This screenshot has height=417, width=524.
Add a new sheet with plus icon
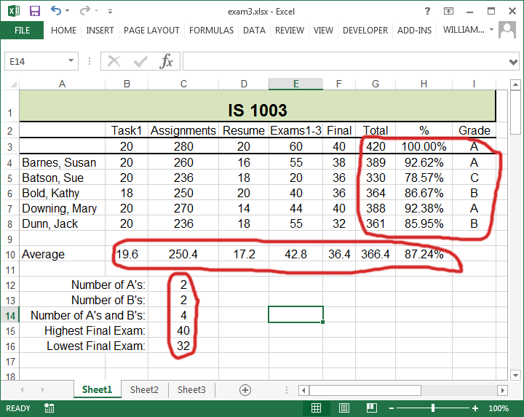click(x=245, y=390)
